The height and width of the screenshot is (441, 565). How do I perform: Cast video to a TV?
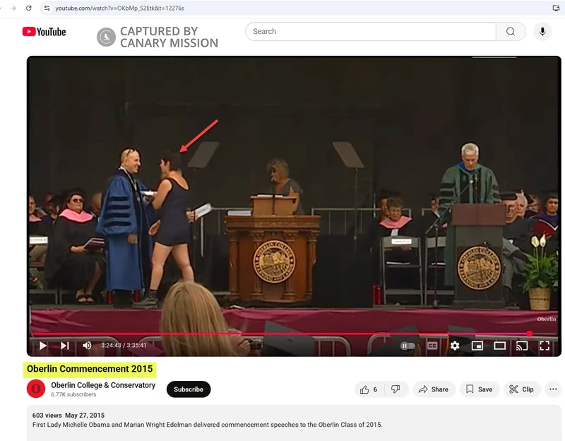[522, 346]
